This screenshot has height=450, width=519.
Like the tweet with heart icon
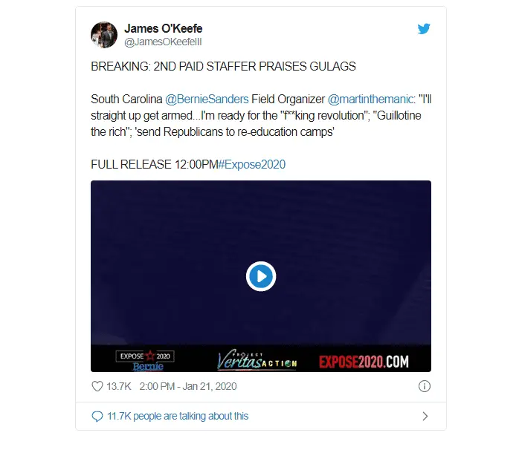[x=97, y=386]
